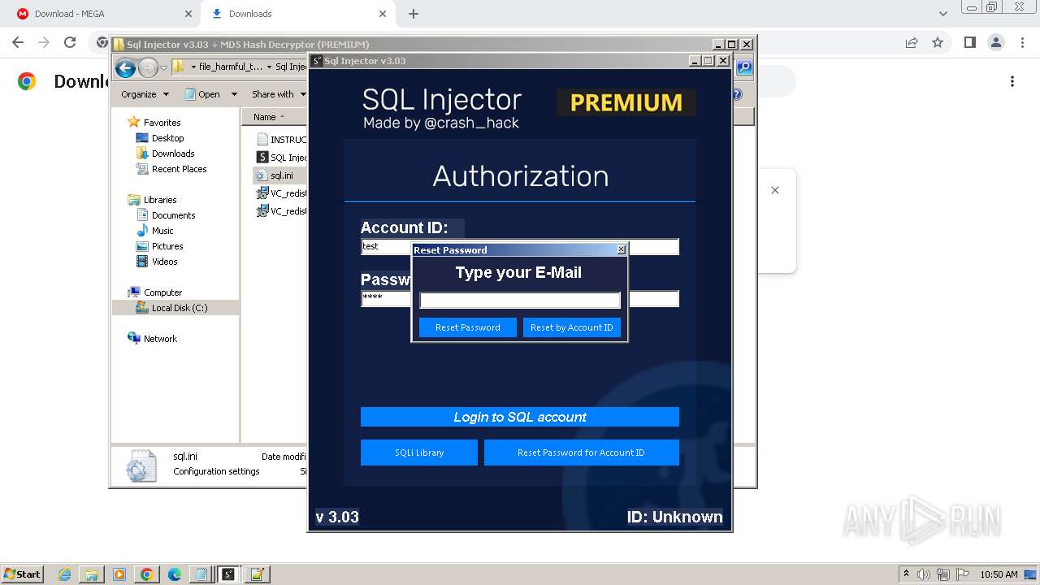Open the recent locations dropdown in Explorer

click(163, 67)
